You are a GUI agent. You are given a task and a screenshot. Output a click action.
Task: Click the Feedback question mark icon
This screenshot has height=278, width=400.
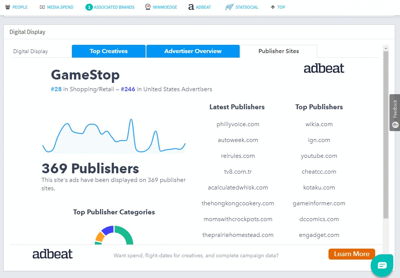pos(395,125)
